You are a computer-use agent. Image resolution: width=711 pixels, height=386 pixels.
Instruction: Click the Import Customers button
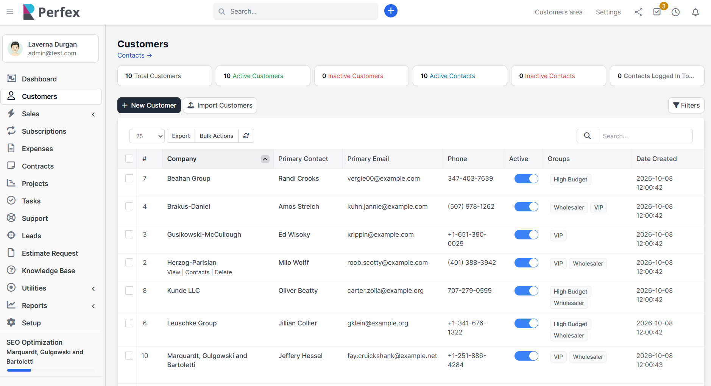pos(220,105)
